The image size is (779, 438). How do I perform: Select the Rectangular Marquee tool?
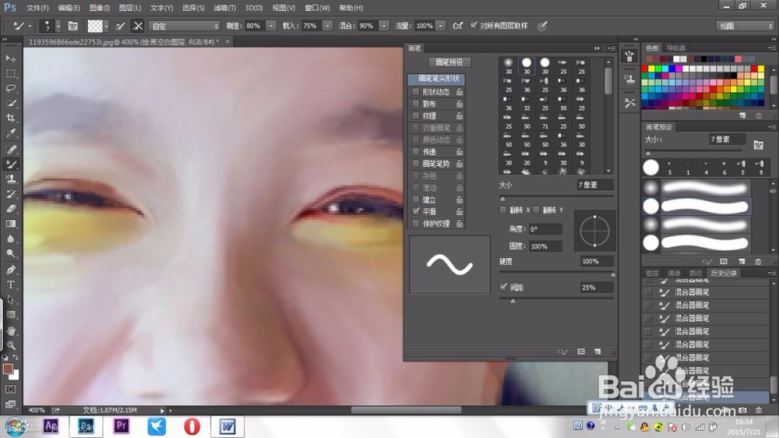point(10,73)
